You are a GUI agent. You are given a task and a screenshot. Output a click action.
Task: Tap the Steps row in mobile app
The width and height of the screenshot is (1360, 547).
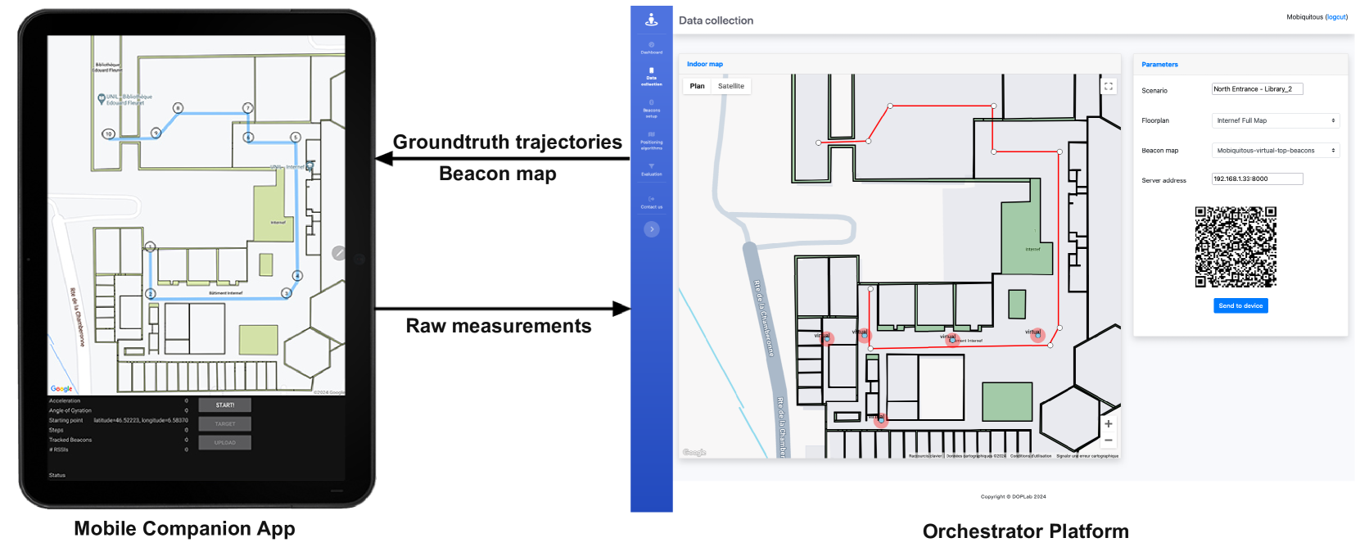pyautogui.click(x=119, y=430)
